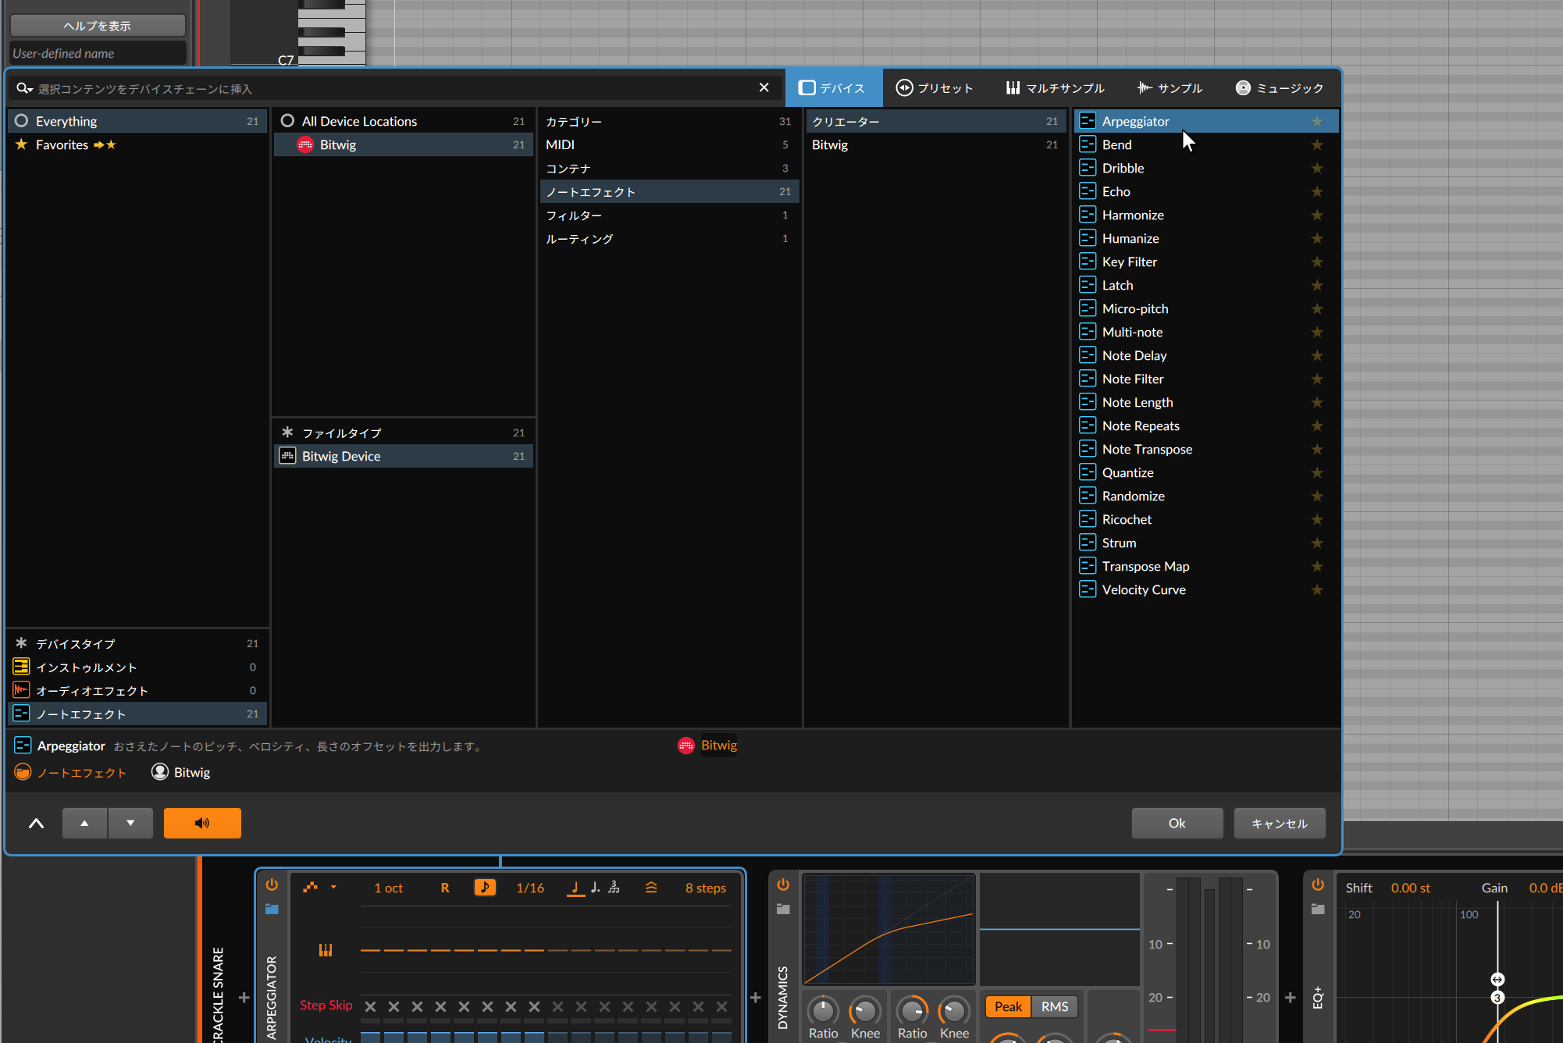Click the arpeggiator shuffle lines icon
This screenshot has width=1563, height=1043.
pyautogui.click(x=651, y=887)
